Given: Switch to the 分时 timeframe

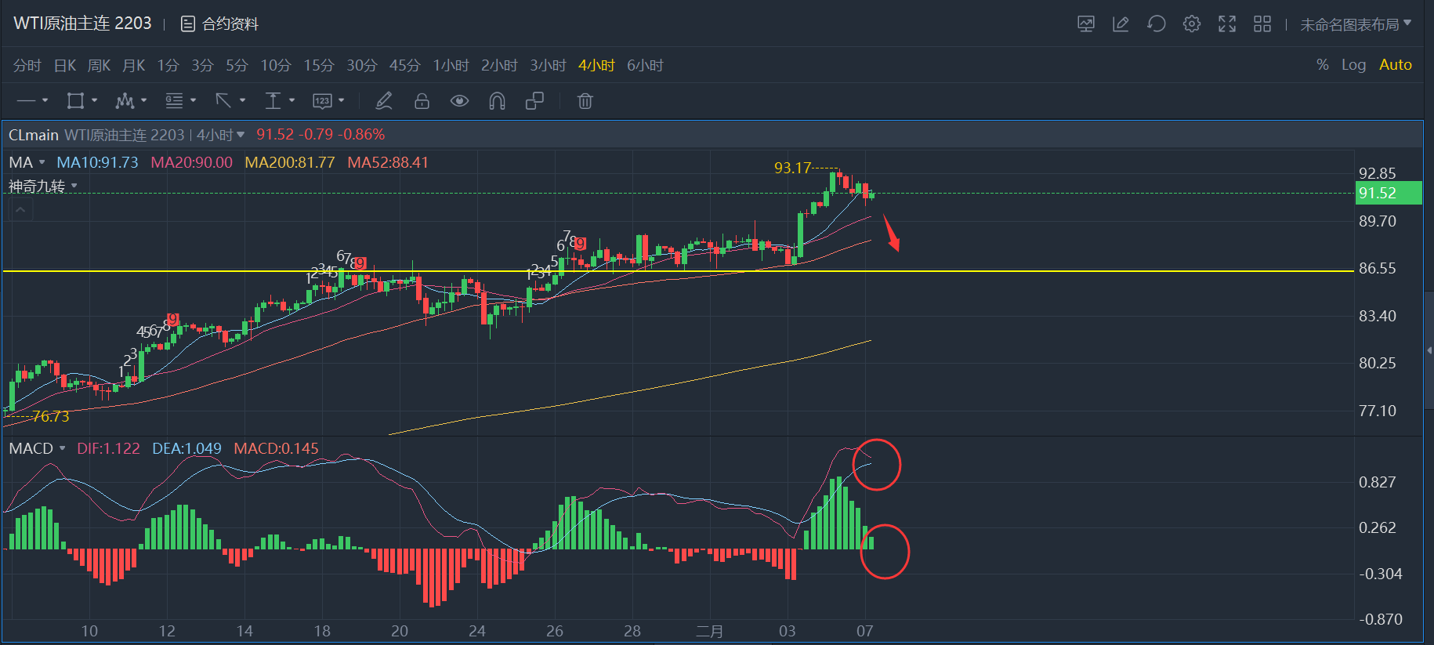Looking at the screenshot, I should click(27, 65).
